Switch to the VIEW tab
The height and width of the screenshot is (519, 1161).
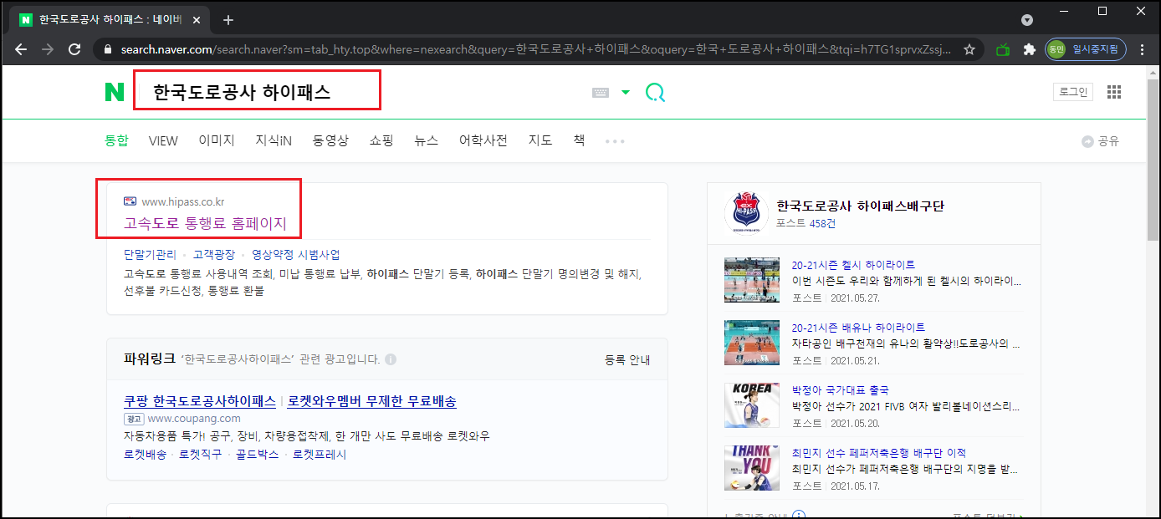(x=163, y=140)
